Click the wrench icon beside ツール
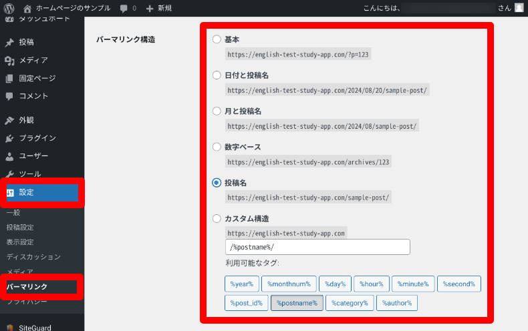This screenshot has height=331, width=528. tap(9, 174)
